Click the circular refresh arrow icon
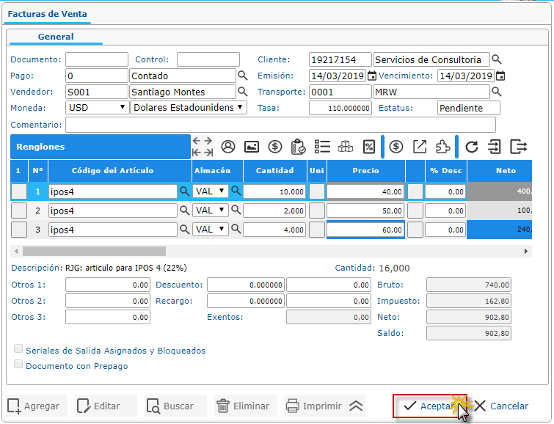 (x=472, y=147)
